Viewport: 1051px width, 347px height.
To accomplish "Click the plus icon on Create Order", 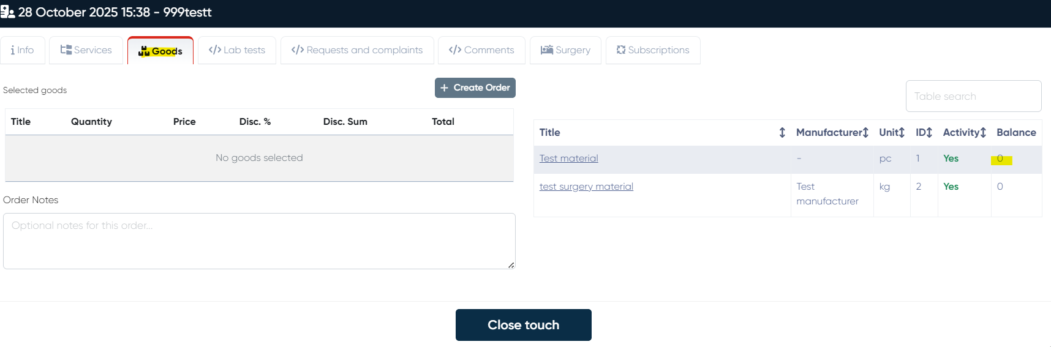I will click(x=445, y=88).
